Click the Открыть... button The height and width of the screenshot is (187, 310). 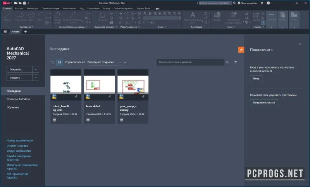[20, 69]
